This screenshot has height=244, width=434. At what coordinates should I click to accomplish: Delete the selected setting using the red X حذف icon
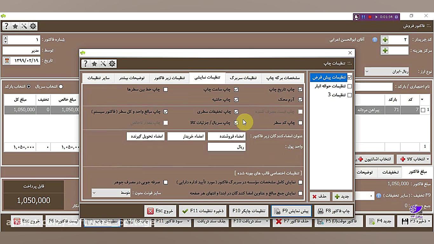pyautogui.click(x=320, y=196)
